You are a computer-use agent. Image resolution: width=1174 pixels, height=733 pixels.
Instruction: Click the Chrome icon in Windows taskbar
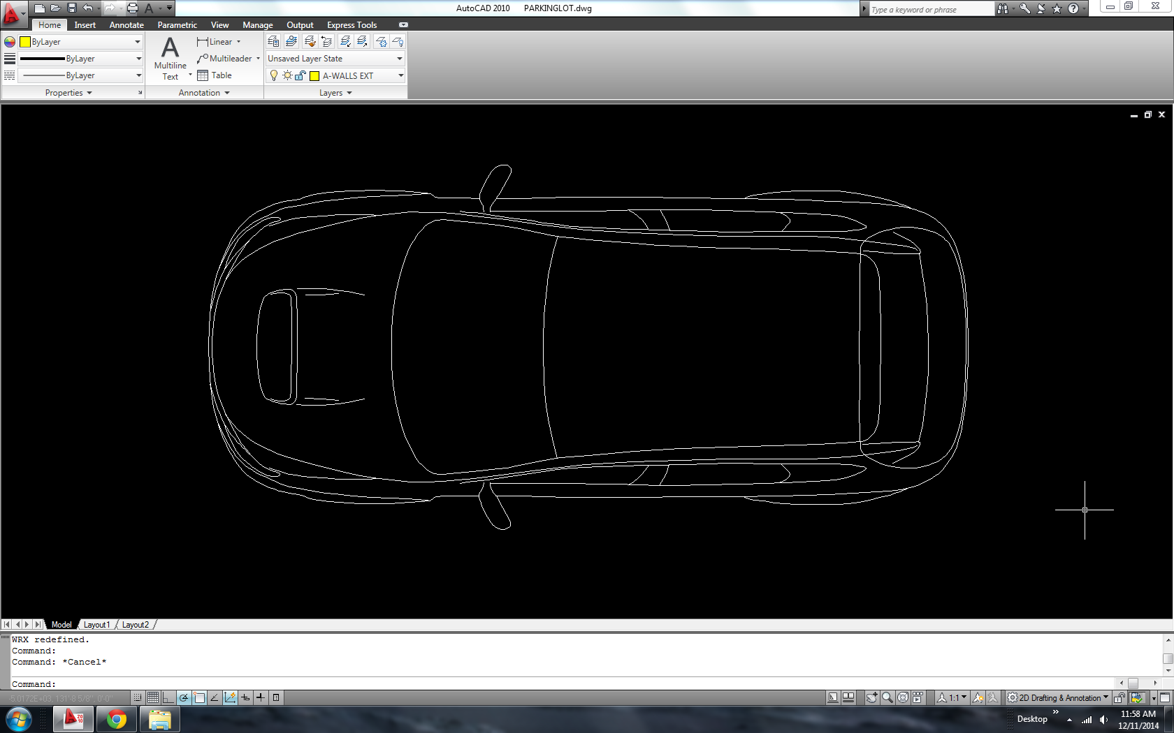(117, 719)
